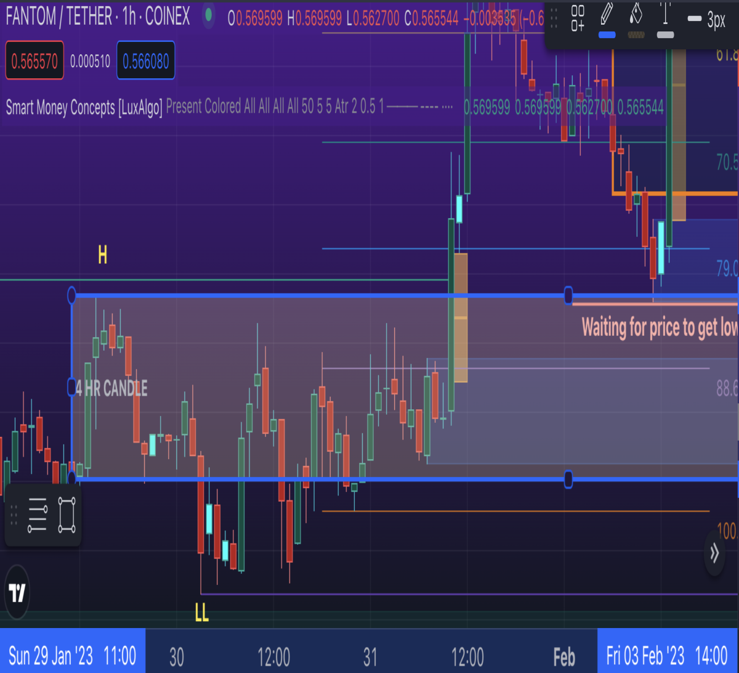Click the open value O0.569599 in header

click(254, 18)
